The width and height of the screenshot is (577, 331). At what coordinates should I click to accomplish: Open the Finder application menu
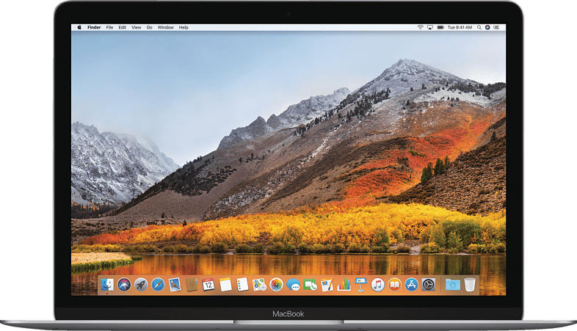[94, 27]
